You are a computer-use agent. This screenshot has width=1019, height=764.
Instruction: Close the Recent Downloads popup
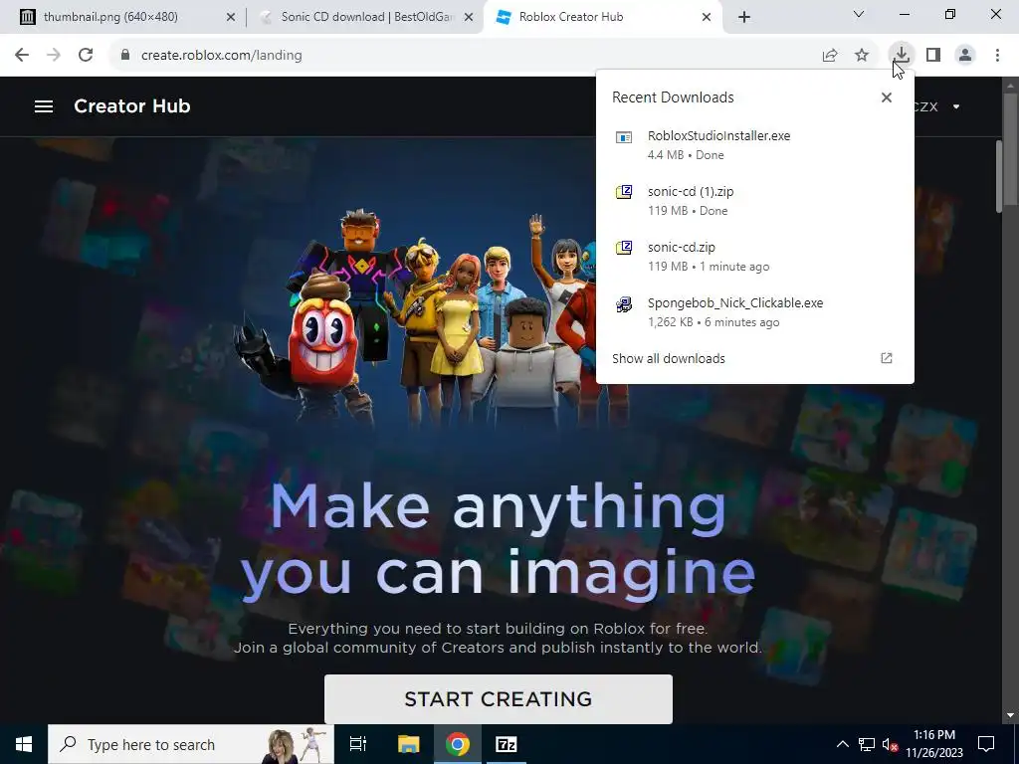pos(887,97)
